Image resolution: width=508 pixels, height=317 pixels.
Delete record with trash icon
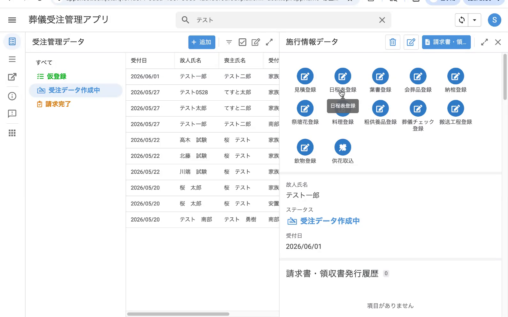[x=393, y=42]
